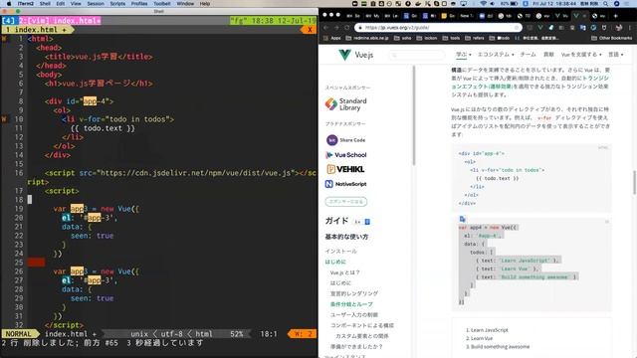Select the vim index.html tmux window tab

point(60,20)
